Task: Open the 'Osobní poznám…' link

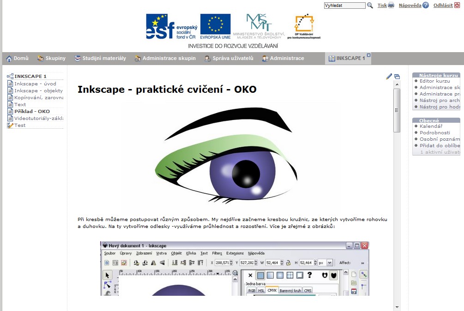Action: tap(440, 139)
